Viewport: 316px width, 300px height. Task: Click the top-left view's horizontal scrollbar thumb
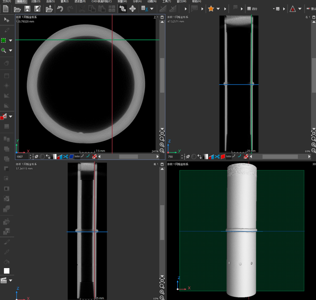point(128,157)
